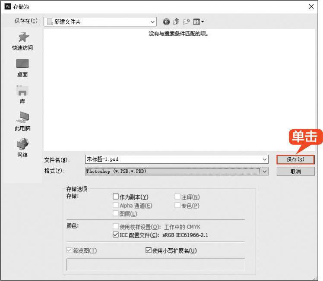Uncheck 使用小写扩展名 checkbox
The height and width of the screenshot is (281, 323).
point(148,250)
